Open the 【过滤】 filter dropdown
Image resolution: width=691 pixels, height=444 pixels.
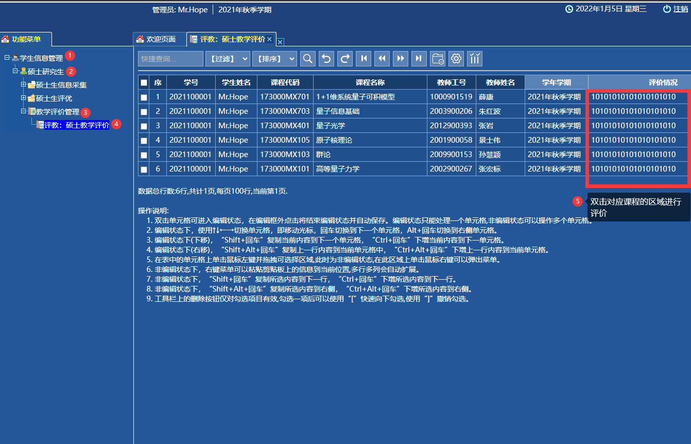(228, 59)
